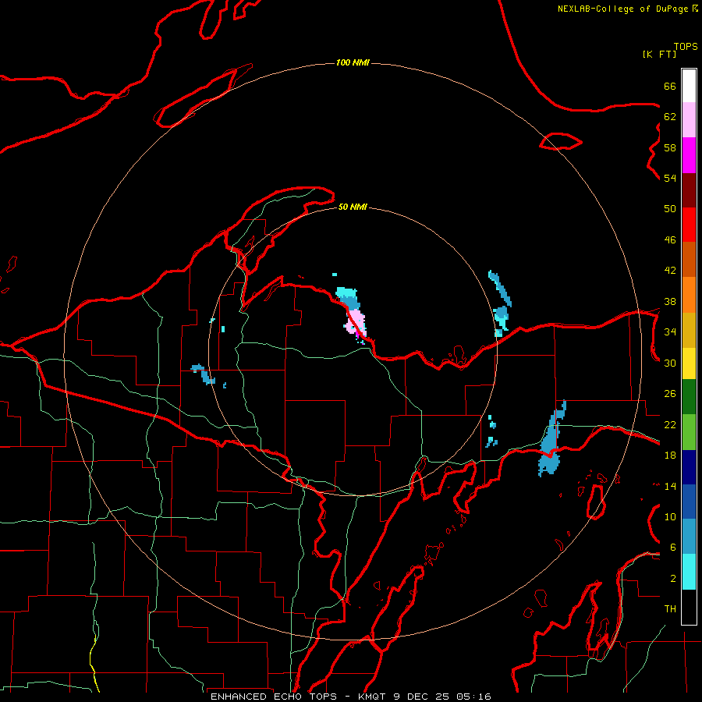Click the 34 legend value

click(670, 332)
